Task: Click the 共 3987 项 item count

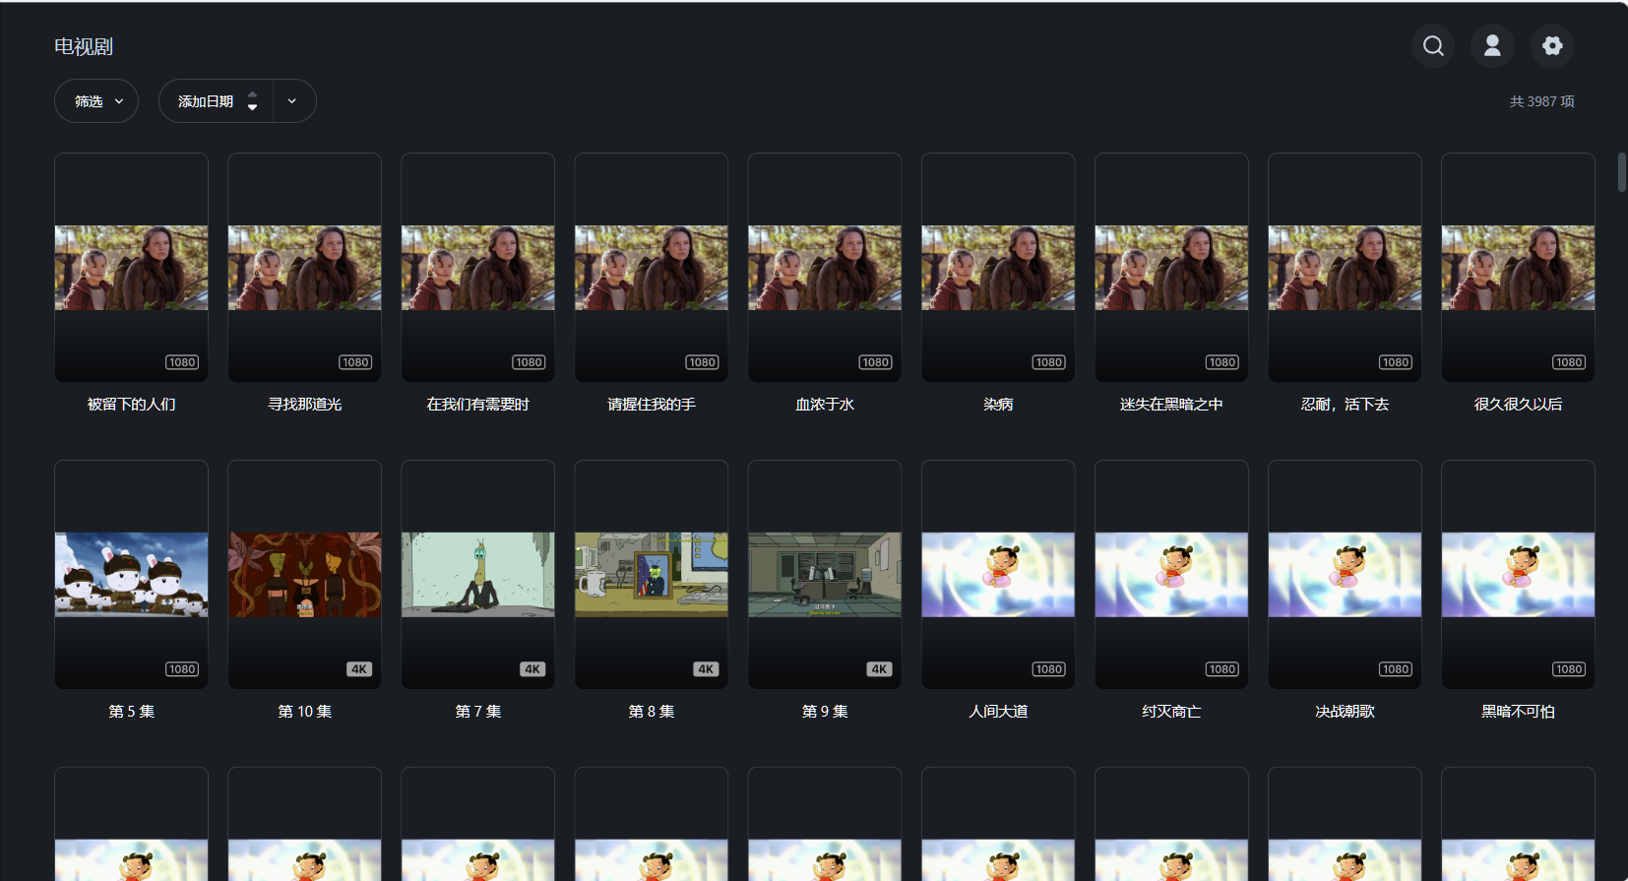Action: (x=1541, y=101)
